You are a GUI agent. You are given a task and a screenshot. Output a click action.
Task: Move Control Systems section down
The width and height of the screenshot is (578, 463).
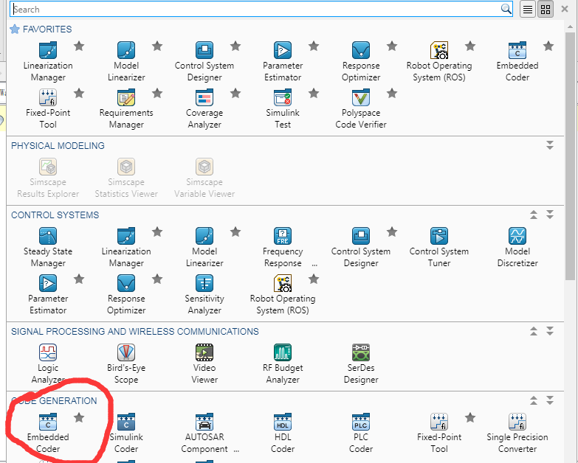pos(550,215)
